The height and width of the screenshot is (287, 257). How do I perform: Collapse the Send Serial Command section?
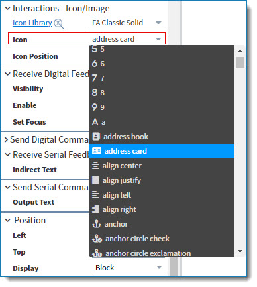tap(8, 188)
